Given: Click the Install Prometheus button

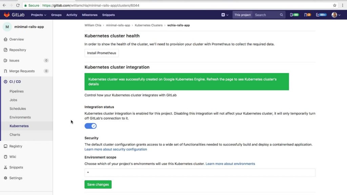Looking at the screenshot, I should (102, 53).
